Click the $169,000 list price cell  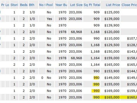click(112, 91)
